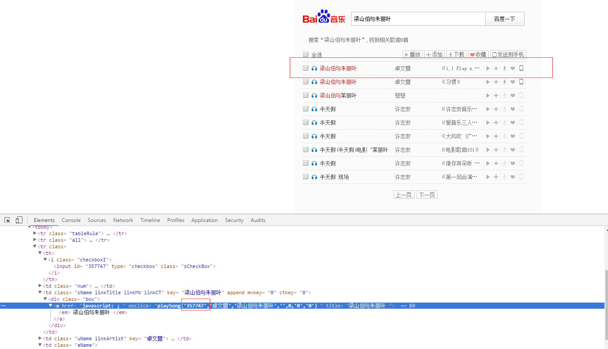Screen dimensions: 608x349
Task: Download the song from album 习惯
Action: pyautogui.click(x=504, y=82)
